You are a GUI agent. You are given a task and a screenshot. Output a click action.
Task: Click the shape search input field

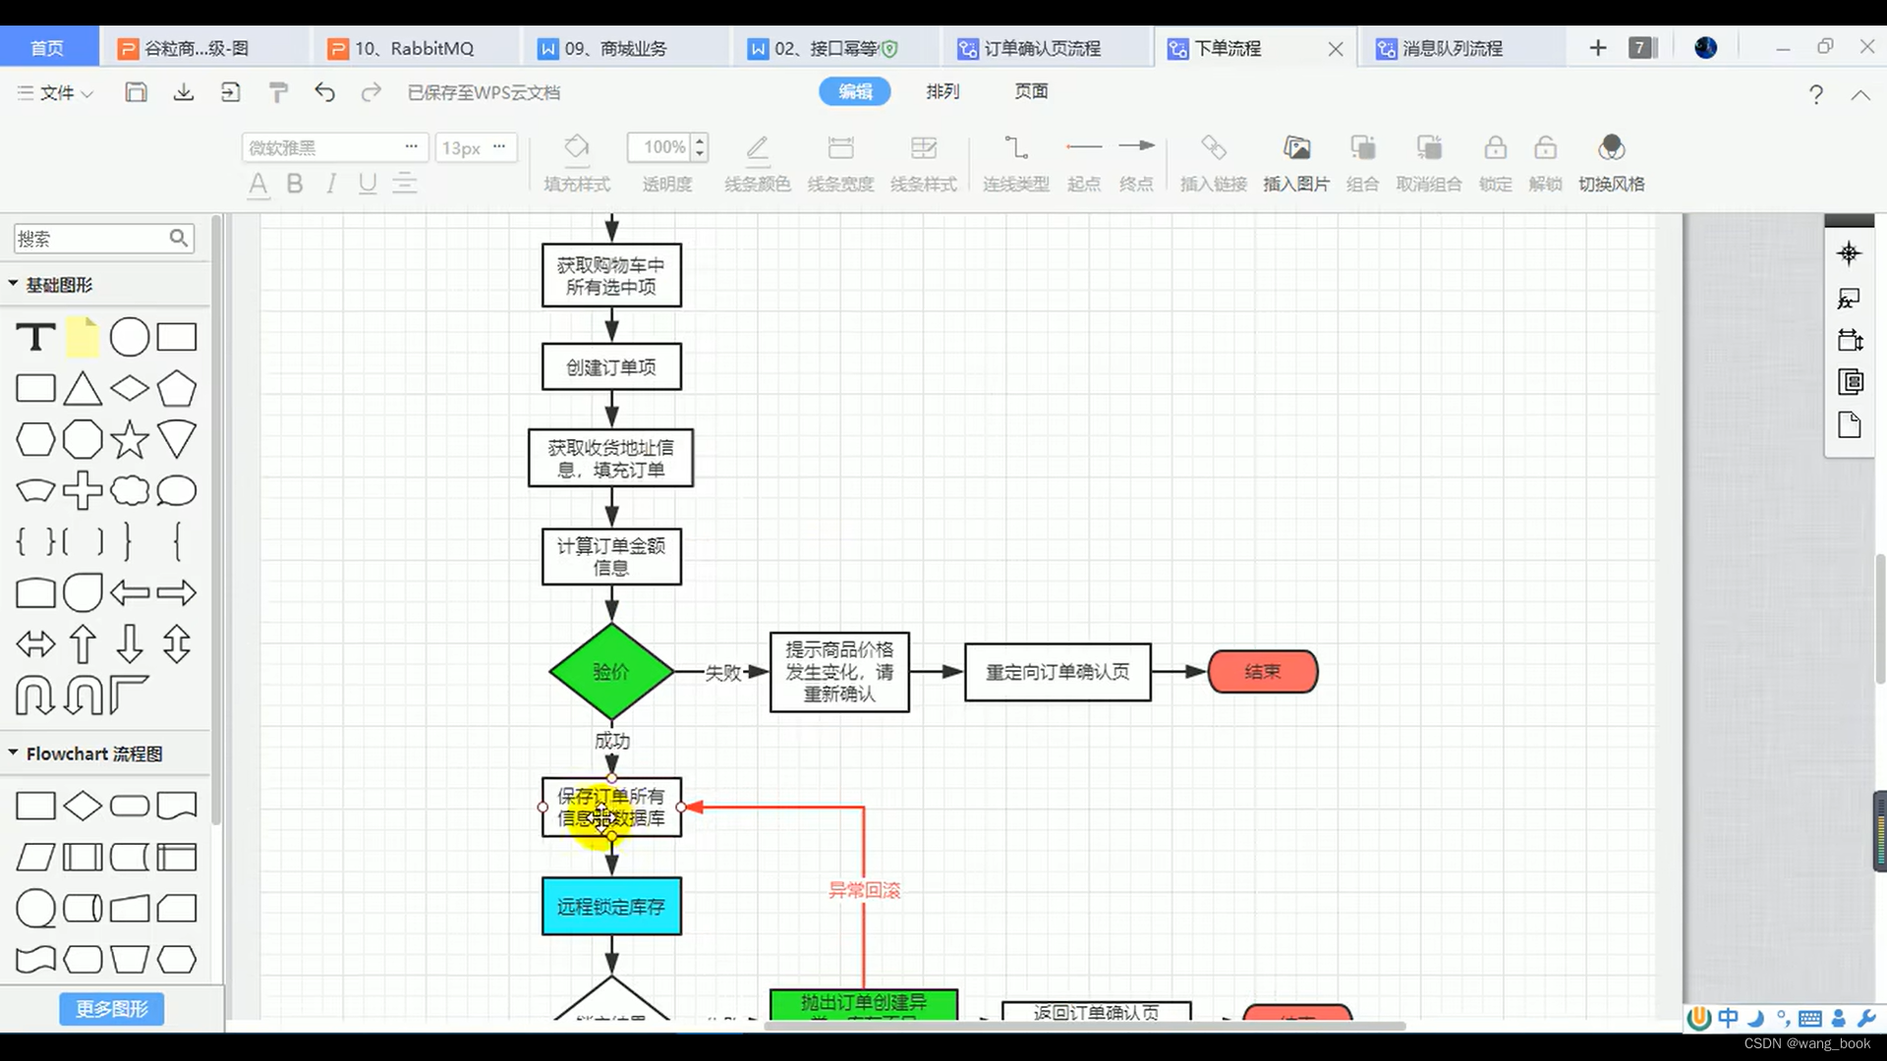[90, 239]
